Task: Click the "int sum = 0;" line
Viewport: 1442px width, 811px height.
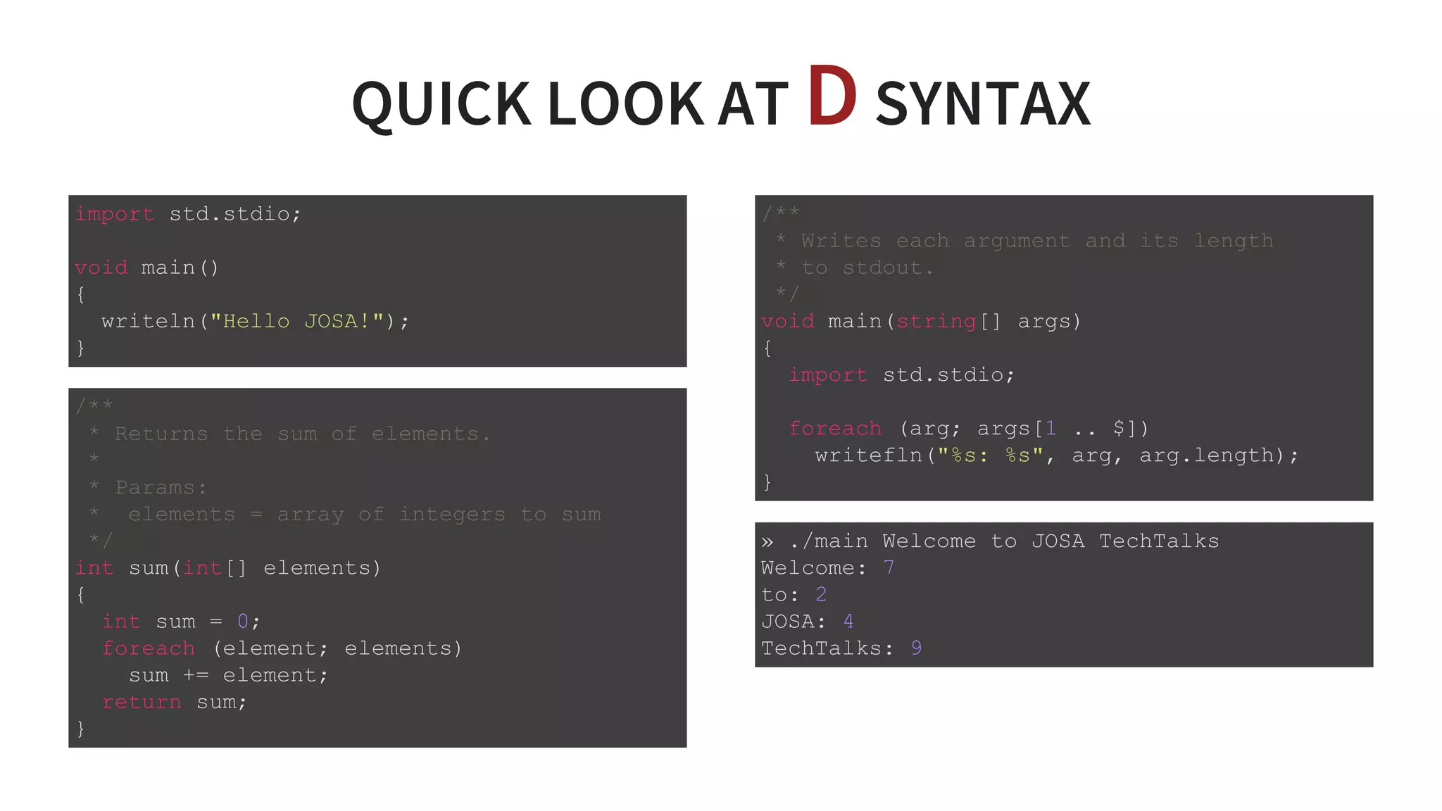Action: [181, 621]
